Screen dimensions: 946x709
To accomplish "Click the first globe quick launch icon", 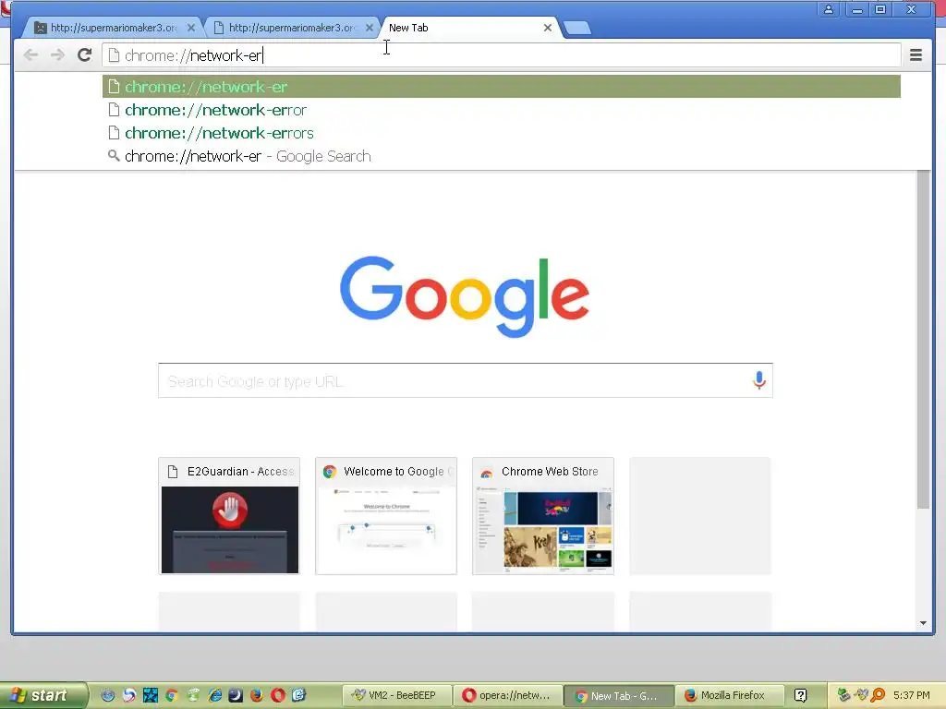I will click(107, 695).
